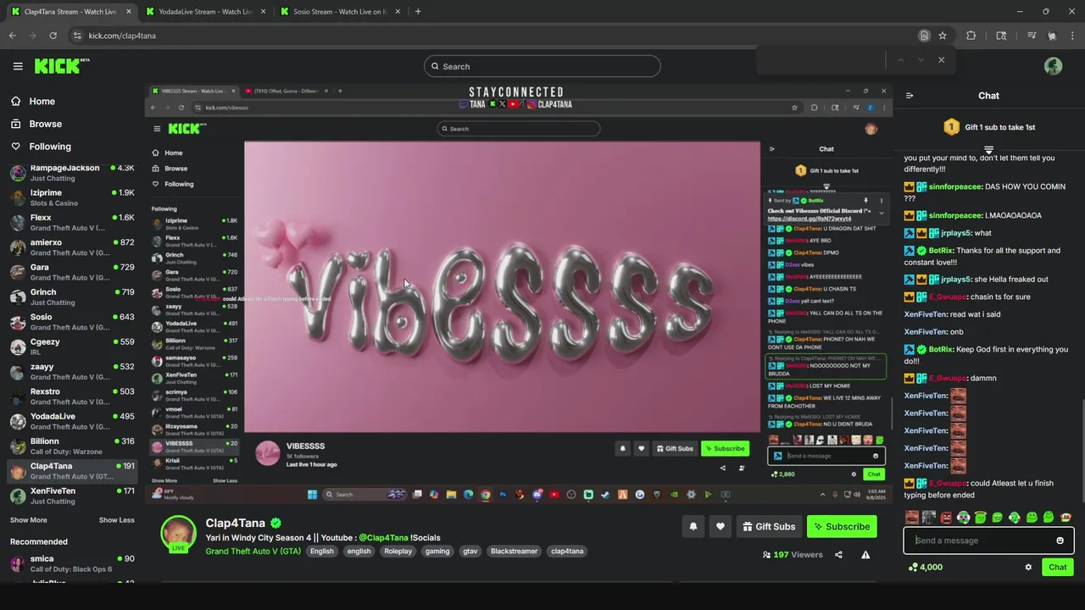Click the Gift Subs button
This screenshot has width=1085, height=610.
pos(769,527)
